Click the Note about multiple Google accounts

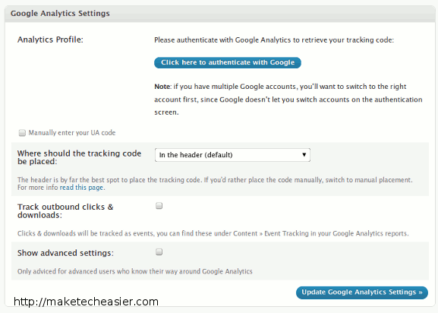[288, 100]
